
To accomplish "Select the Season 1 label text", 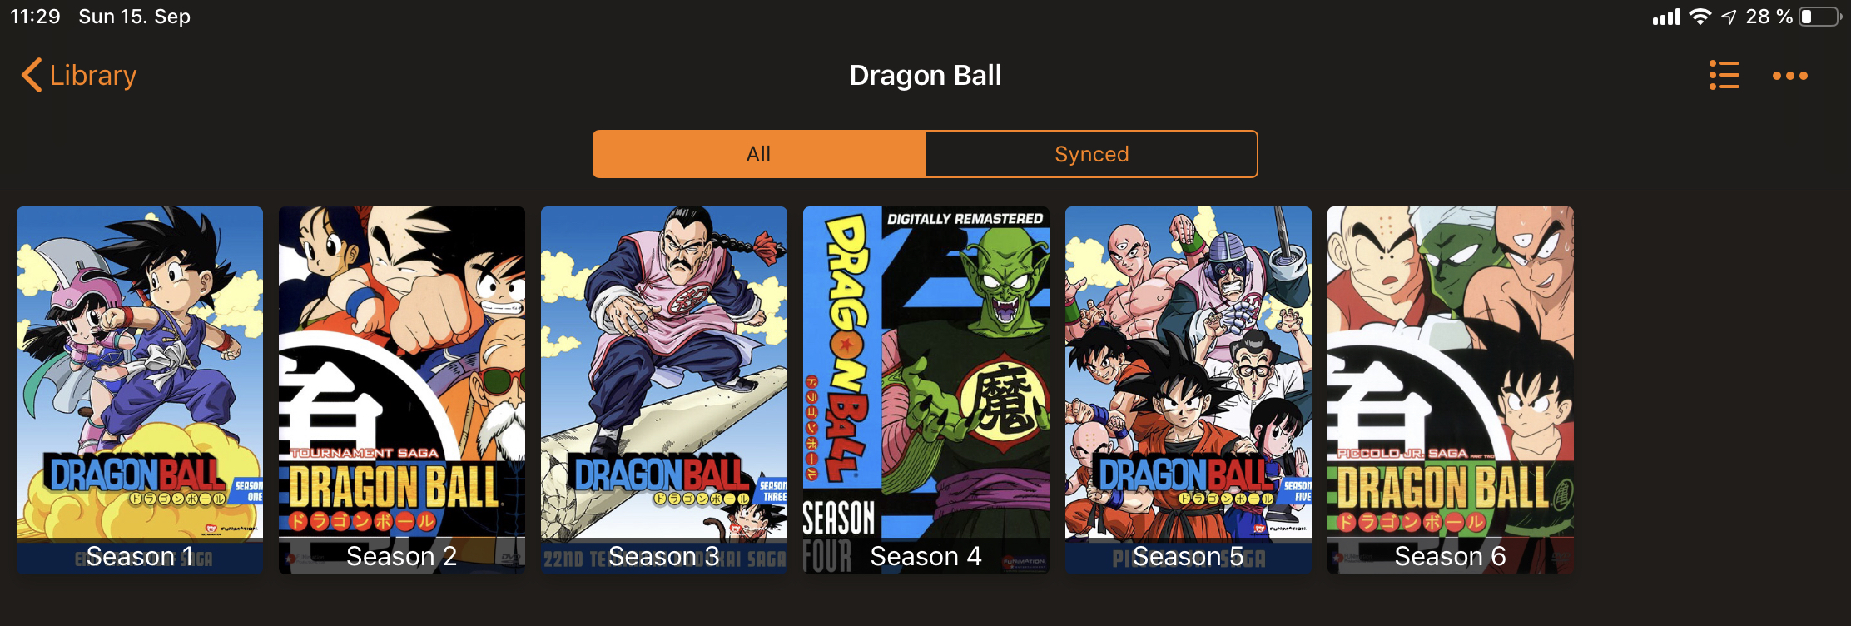I will pyautogui.click(x=140, y=556).
